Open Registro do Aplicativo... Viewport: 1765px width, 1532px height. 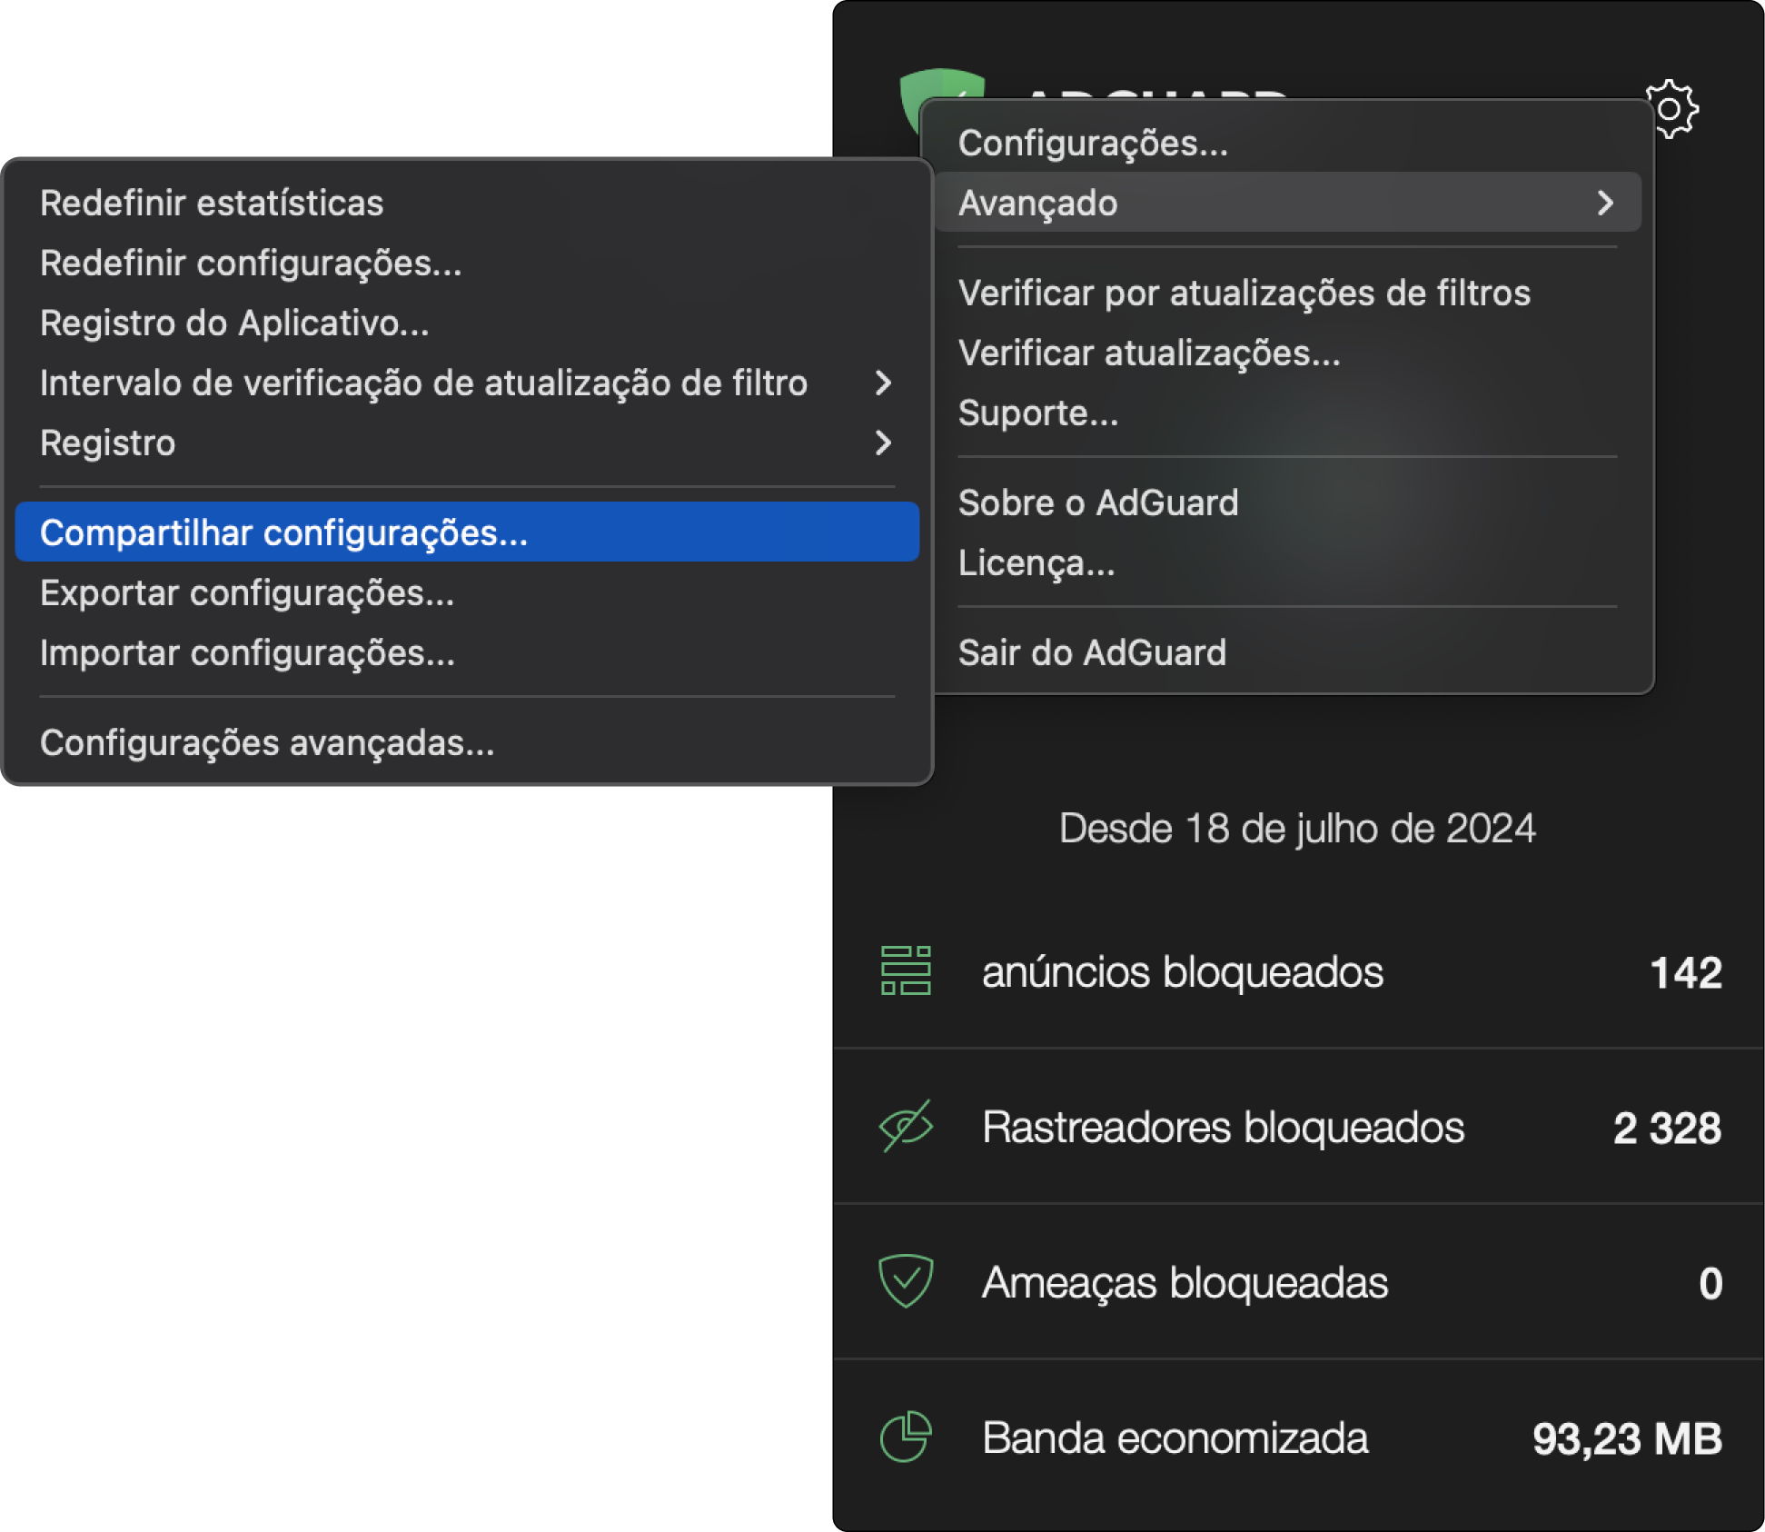pyautogui.click(x=467, y=323)
